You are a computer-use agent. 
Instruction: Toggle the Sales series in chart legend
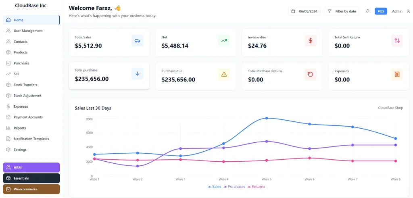point(215,187)
